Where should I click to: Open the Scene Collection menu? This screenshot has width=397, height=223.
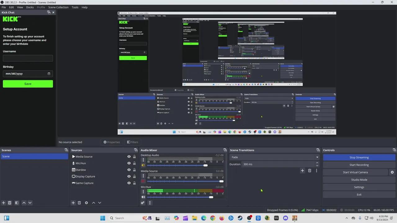58,7
